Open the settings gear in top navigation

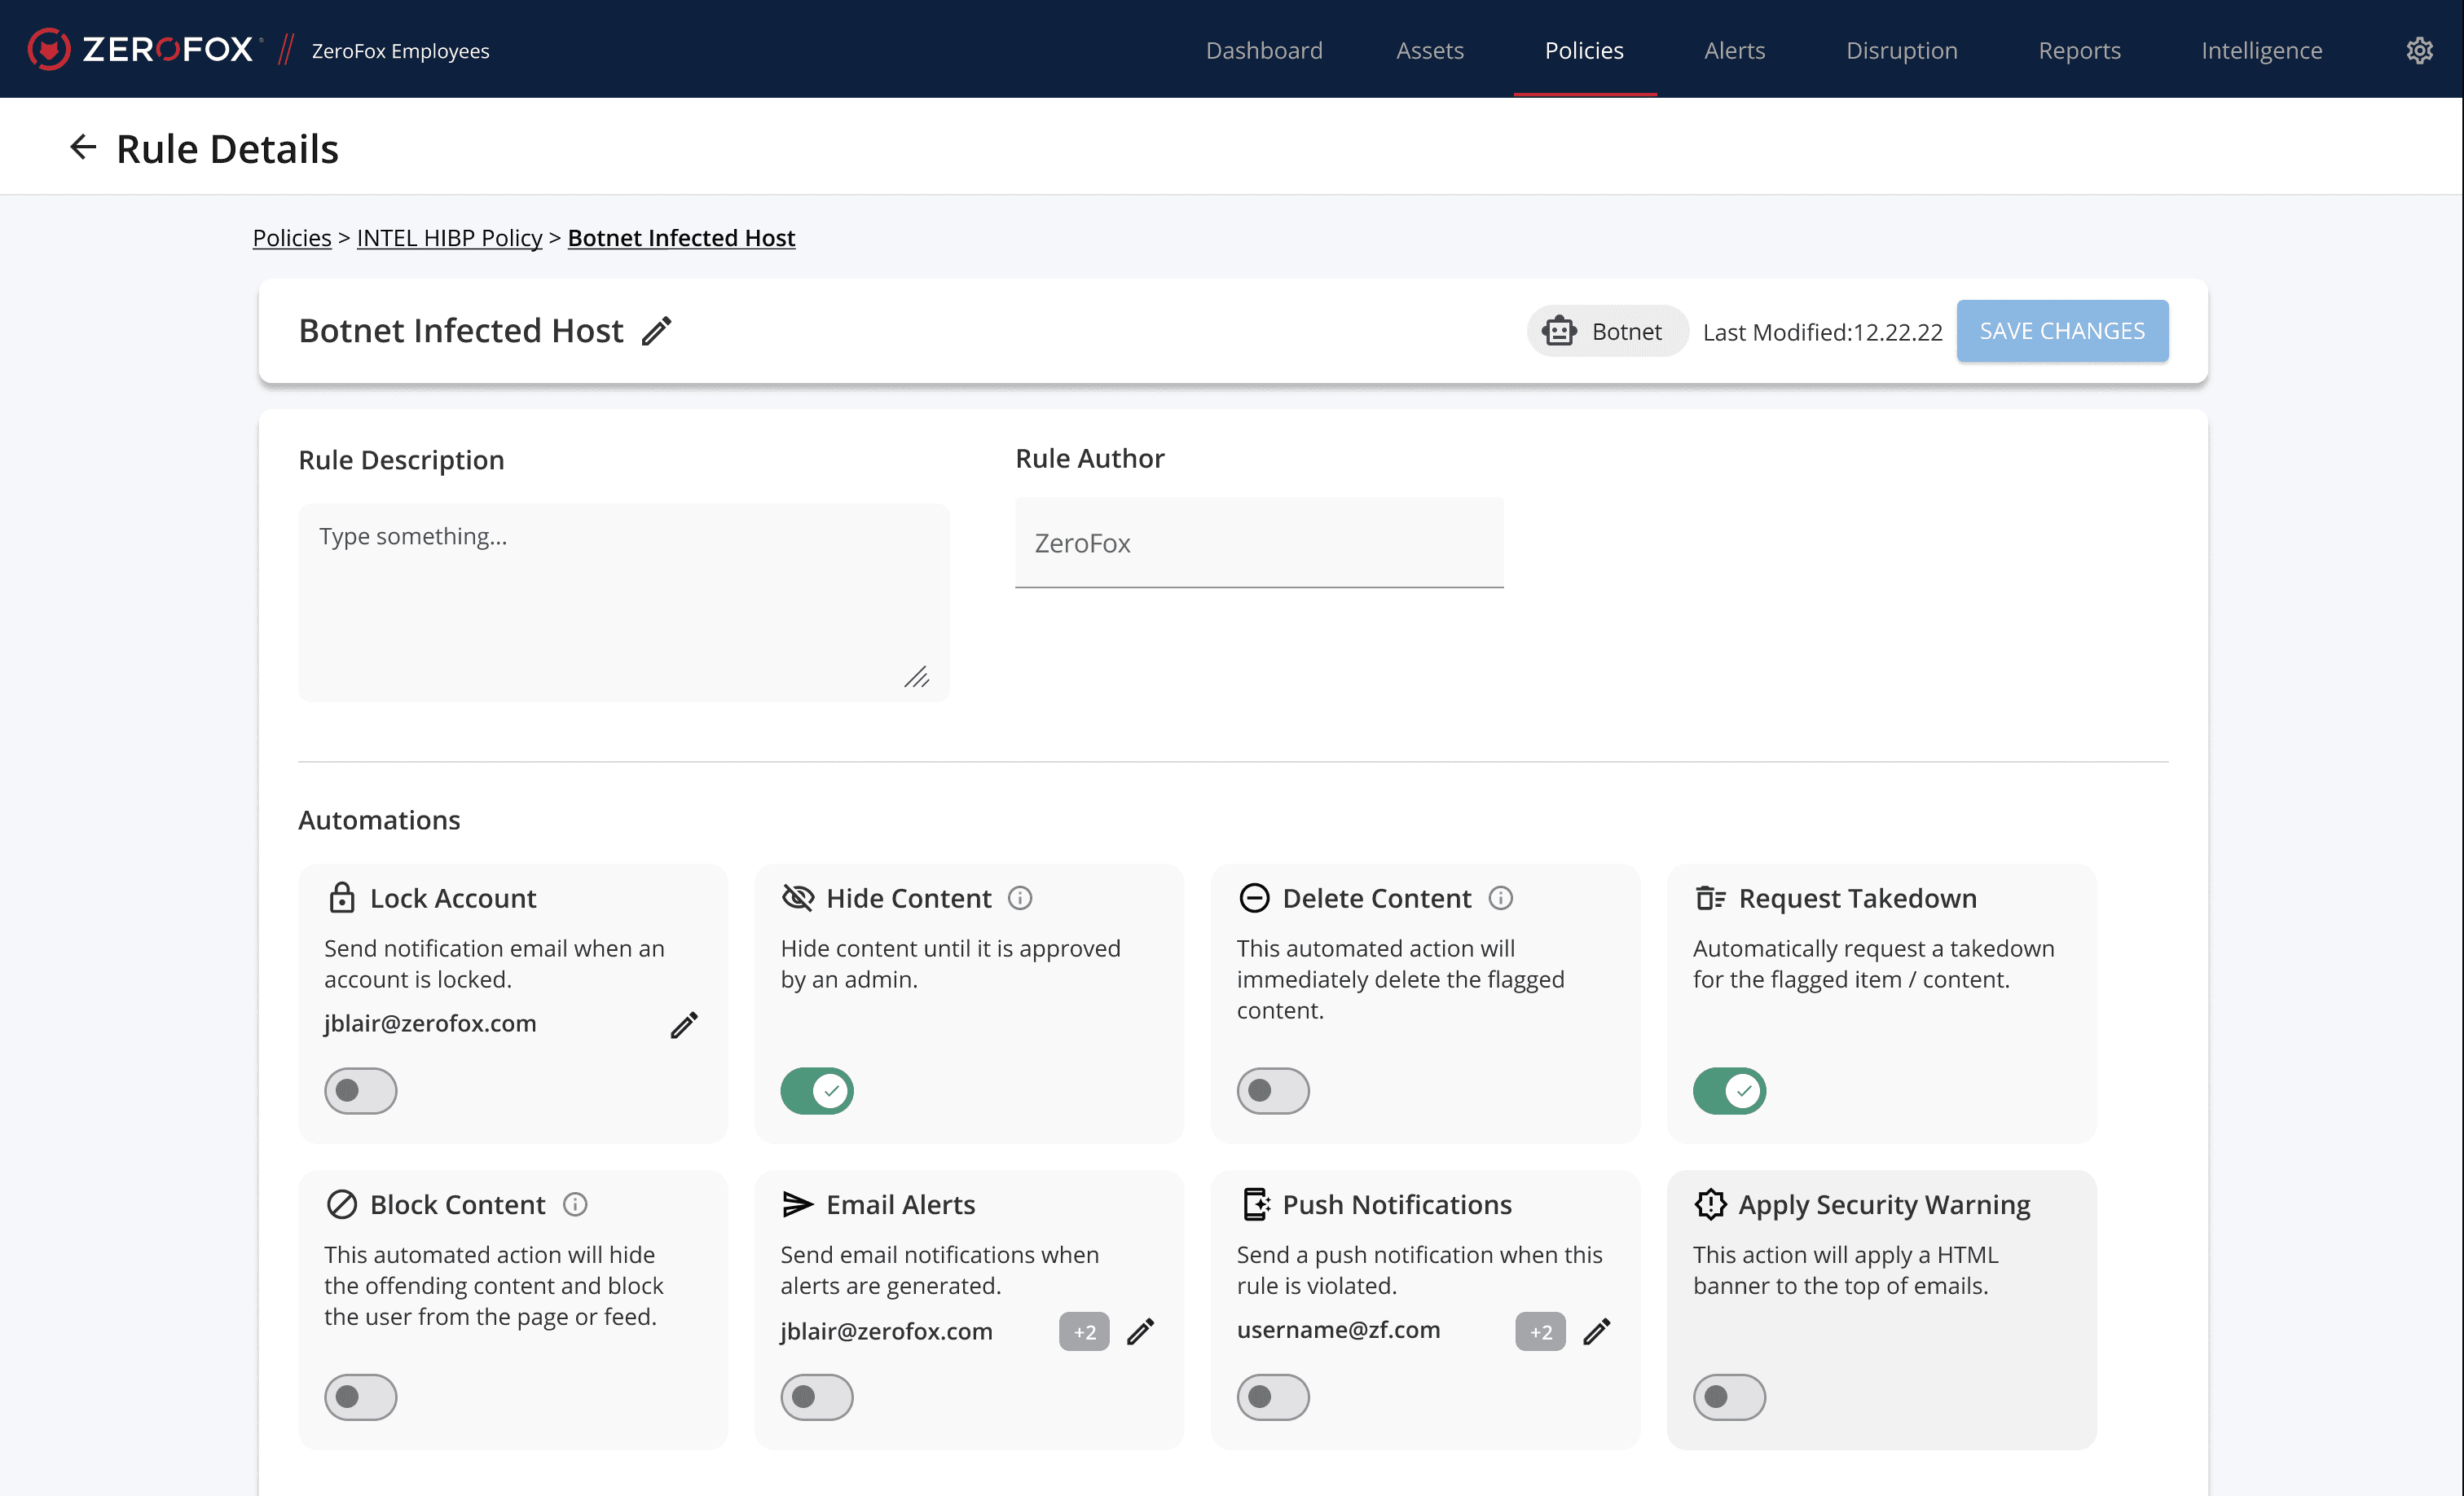(2418, 51)
